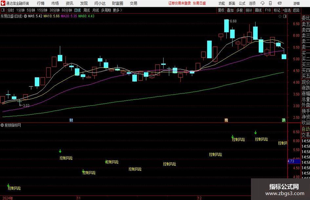This screenshot has height=200, width=310.
Task: Click the 画线 drawing button
Action: click(x=258, y=10)
